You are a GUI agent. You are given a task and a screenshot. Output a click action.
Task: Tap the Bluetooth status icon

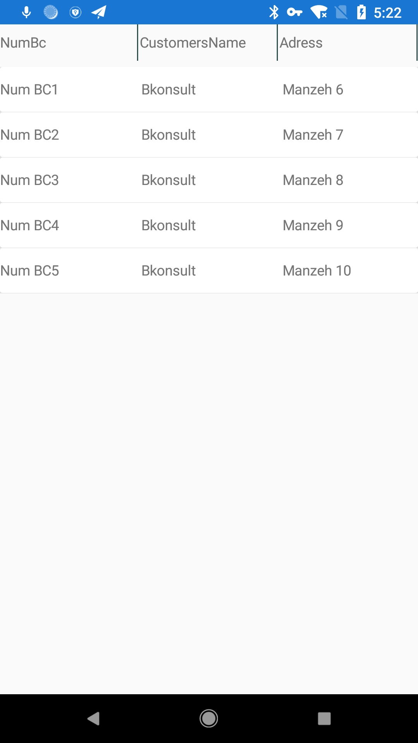coord(274,12)
